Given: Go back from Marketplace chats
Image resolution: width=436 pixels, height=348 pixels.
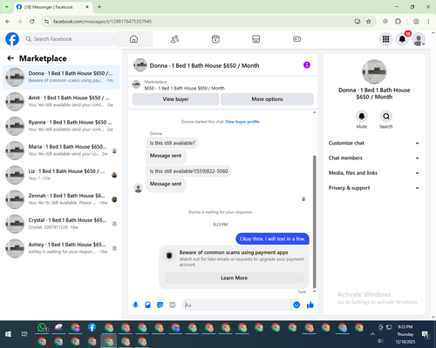Looking at the screenshot, I should pos(10,58).
